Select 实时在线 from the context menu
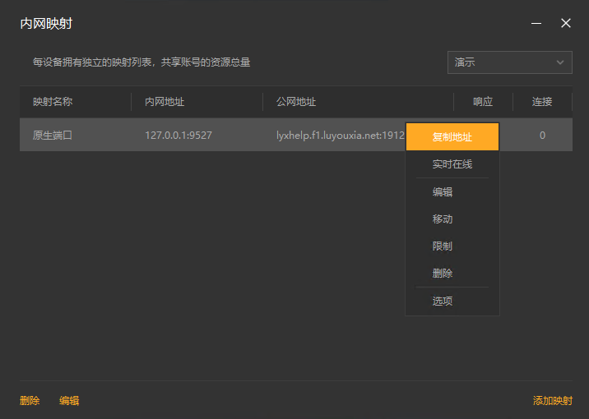 tap(452, 164)
